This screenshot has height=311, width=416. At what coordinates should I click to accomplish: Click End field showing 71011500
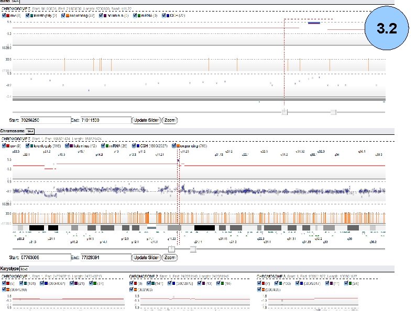click(x=106, y=120)
